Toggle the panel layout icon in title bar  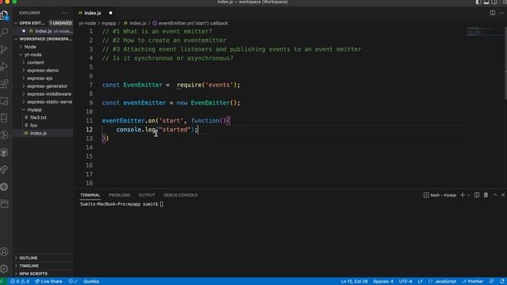coord(486,2)
